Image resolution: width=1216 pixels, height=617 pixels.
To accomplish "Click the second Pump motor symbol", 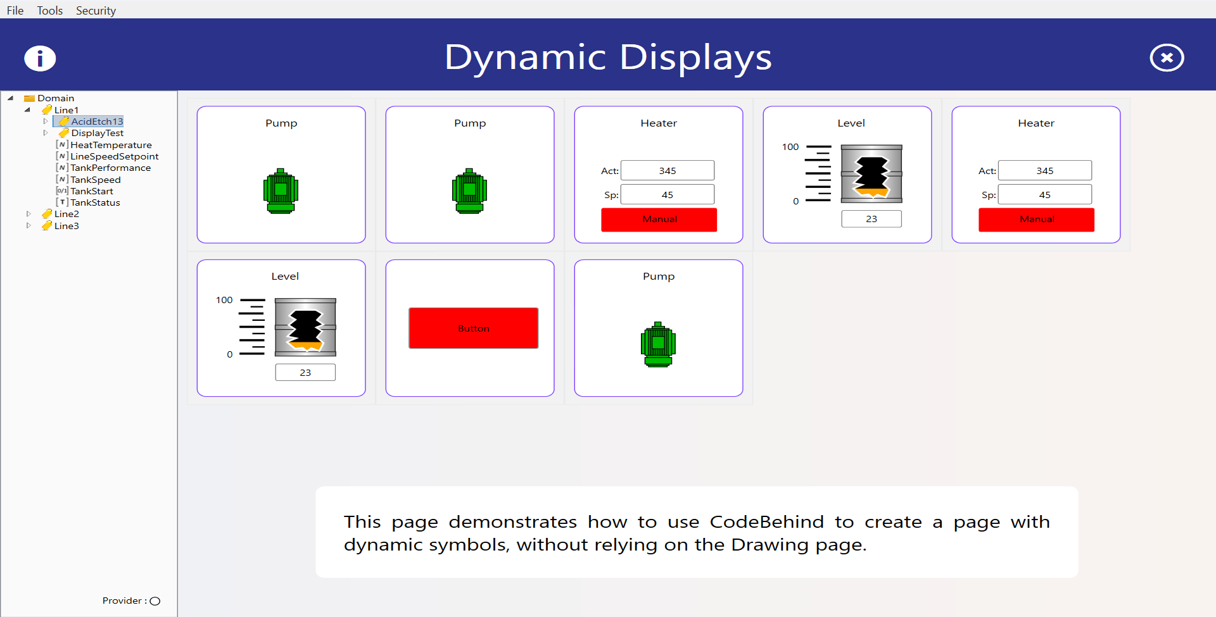I will coord(470,191).
